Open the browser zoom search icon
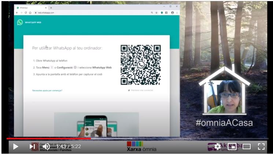 click(152, 13)
